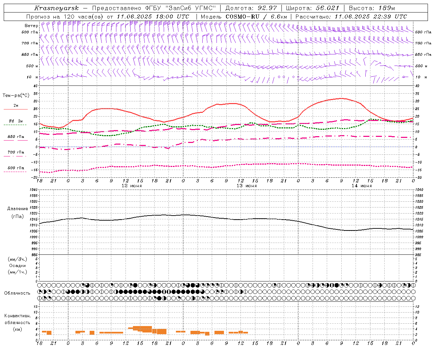433x346 pixels.
Task: Click the '2м' temperature legend entry
Action: pyautogui.click(x=16, y=105)
